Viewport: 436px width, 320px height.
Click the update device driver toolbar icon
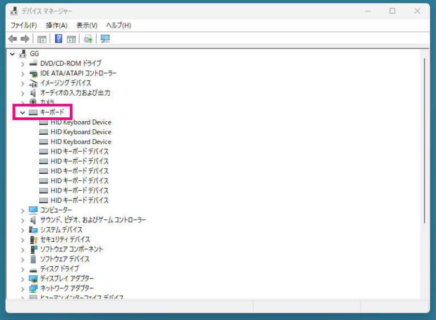click(x=88, y=39)
